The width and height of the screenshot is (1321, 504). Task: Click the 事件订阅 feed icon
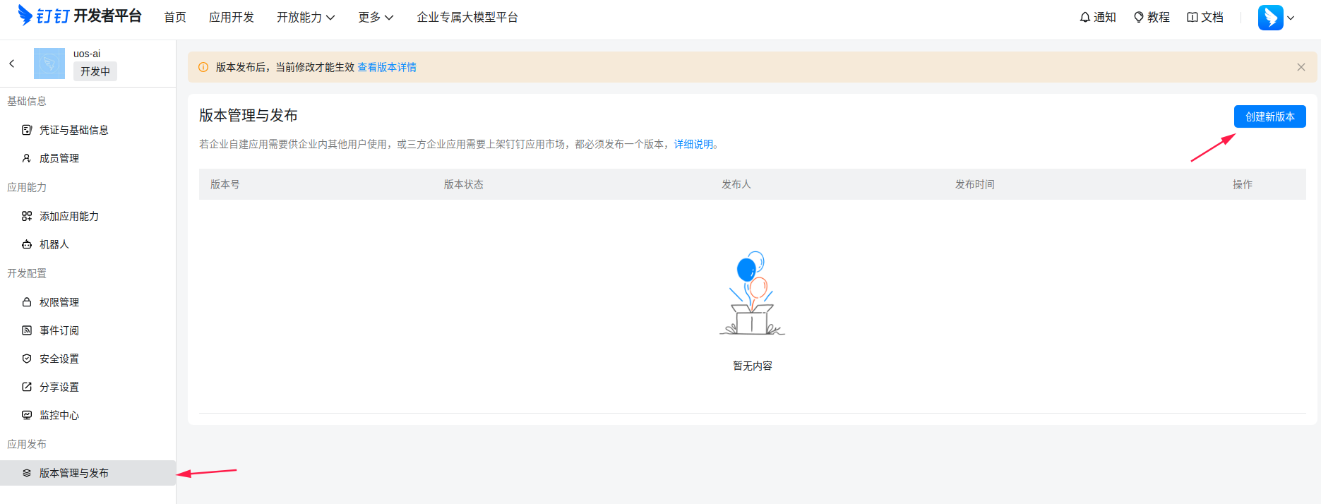coord(27,330)
